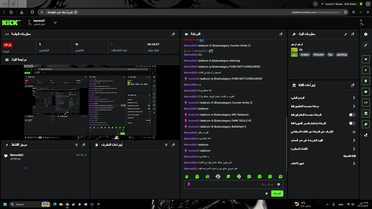Pop out the channel actions panel
372x209 pixels.
(x=353, y=85)
